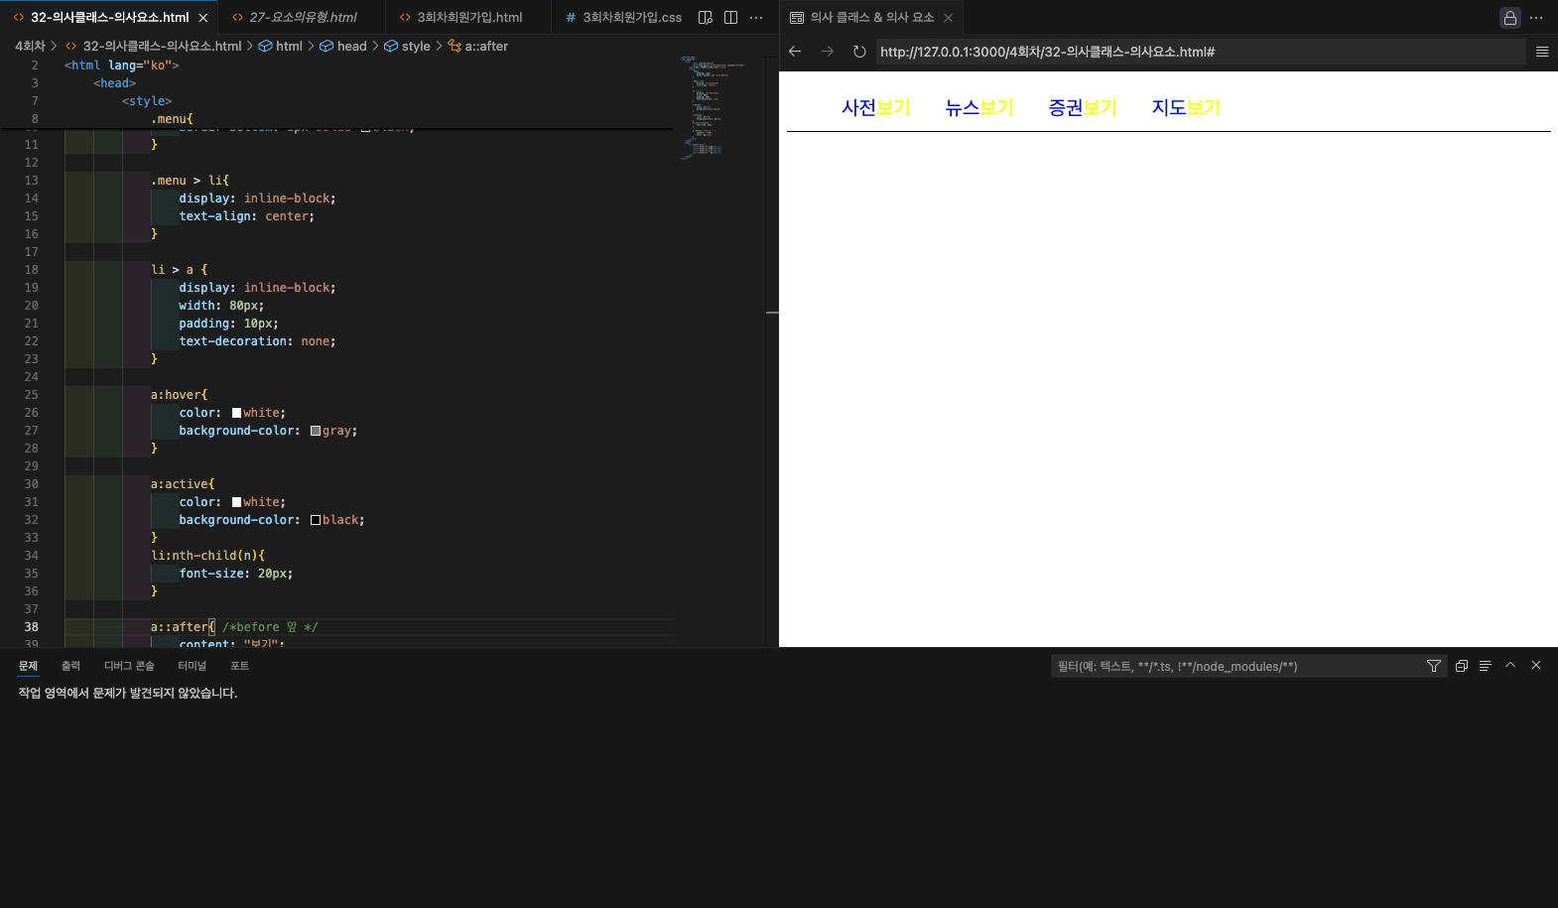Screen dimensions: 1558x908
Task: Close the 의사 클래스 & 의사 요소 preview tab
Action: tap(949, 18)
